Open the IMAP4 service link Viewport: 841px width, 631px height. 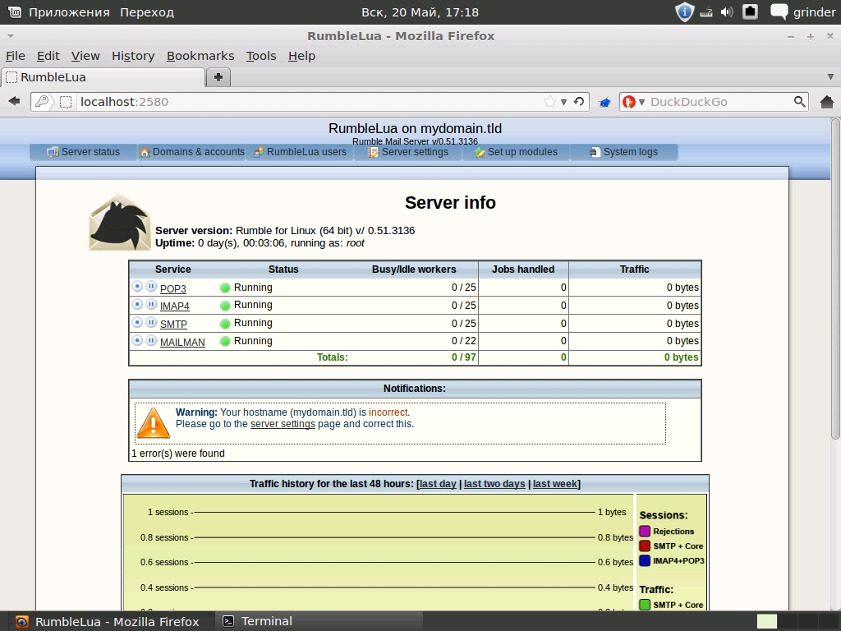pyautogui.click(x=174, y=306)
